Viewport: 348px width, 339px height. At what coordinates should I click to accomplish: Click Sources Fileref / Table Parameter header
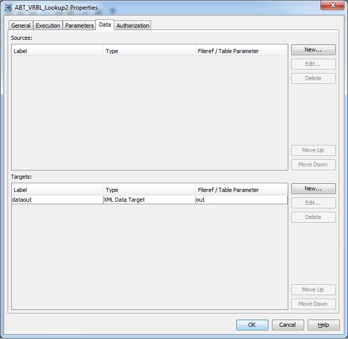click(x=241, y=51)
